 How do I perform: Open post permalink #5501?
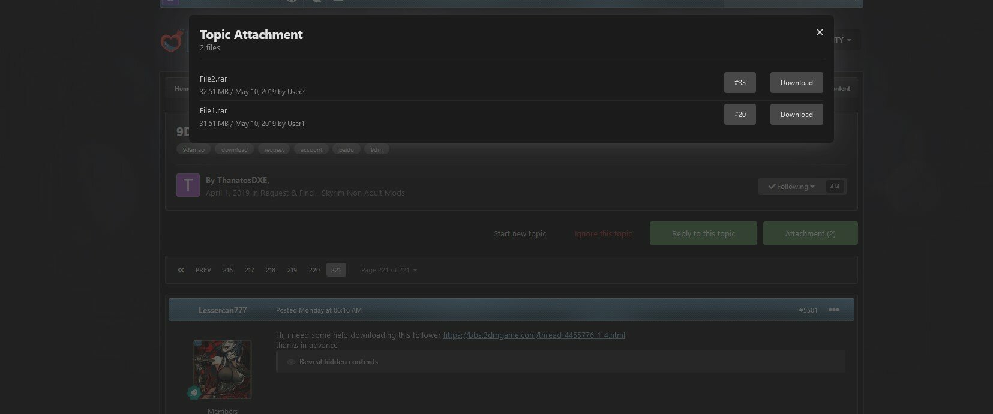808,310
